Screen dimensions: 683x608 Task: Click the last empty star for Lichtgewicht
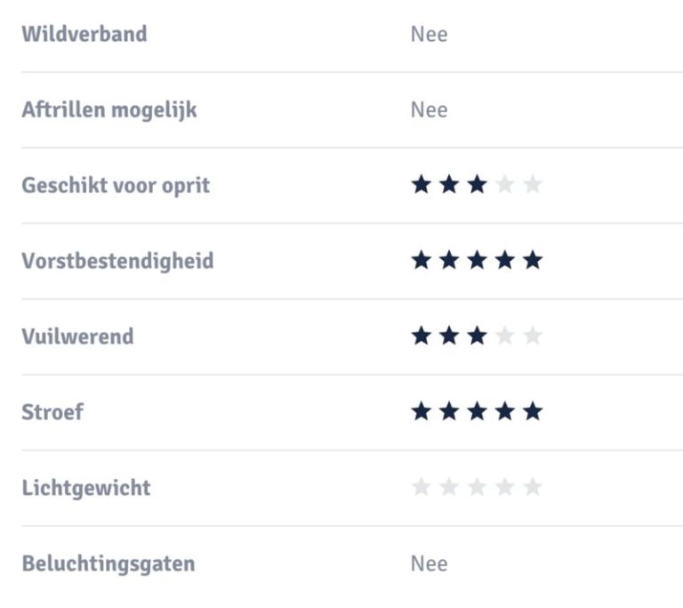533,487
